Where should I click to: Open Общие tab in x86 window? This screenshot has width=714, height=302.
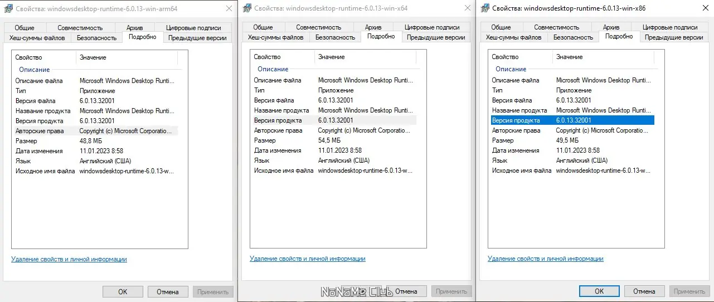pyautogui.click(x=501, y=27)
